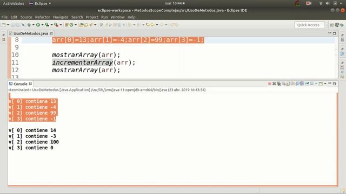The width and height of the screenshot is (346, 194).
Task: Open the New Java Class dropdown arrow
Action: [76, 25]
